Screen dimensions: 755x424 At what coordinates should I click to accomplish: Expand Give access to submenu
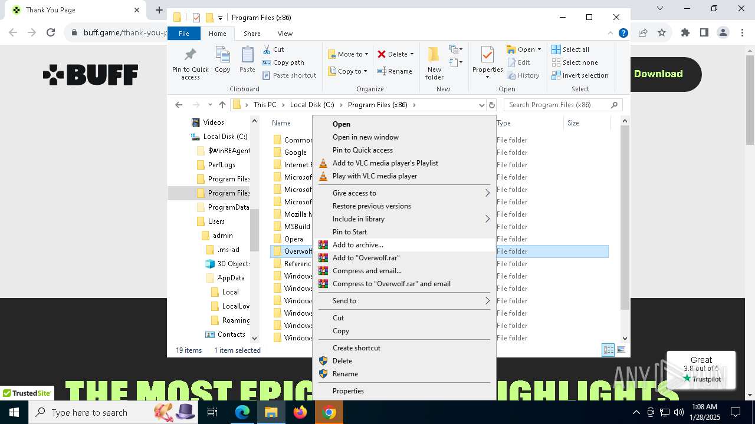coord(405,193)
